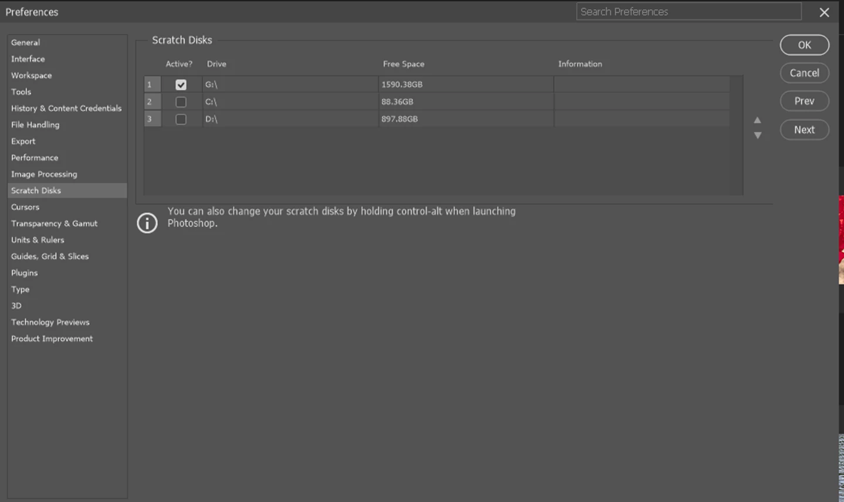Select the 3D preferences section
Viewport: 844px width, 502px height.
click(x=16, y=306)
